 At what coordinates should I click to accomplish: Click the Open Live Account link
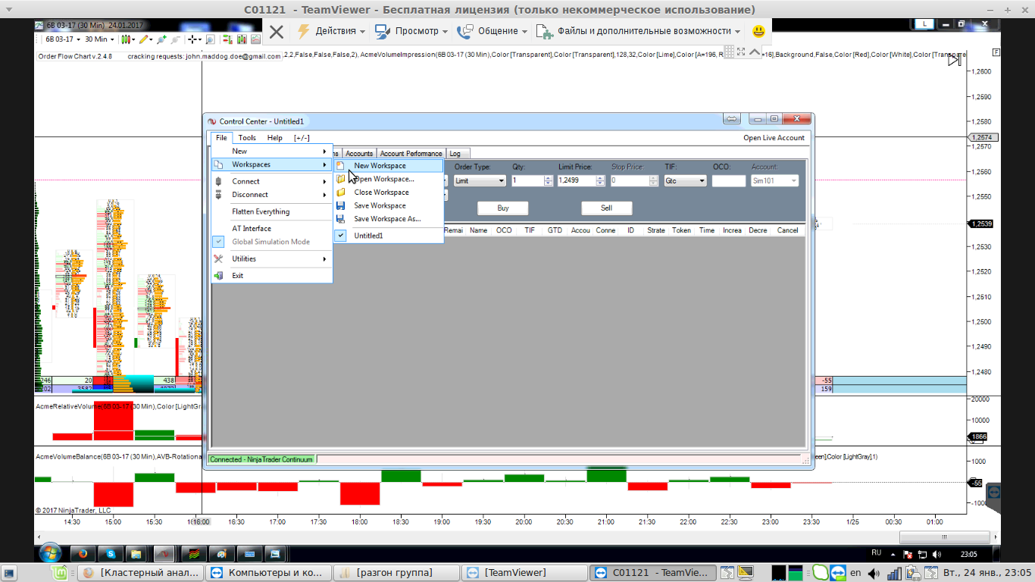pos(774,138)
